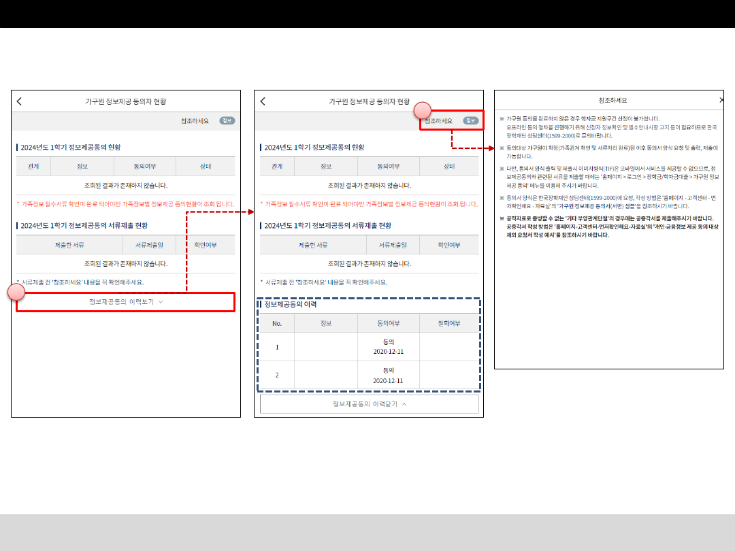The height and width of the screenshot is (551, 735).
Task: Click the No. column header in the history table
Action: coord(277,323)
